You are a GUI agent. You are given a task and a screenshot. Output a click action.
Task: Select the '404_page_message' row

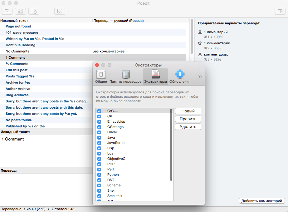click(x=93, y=32)
